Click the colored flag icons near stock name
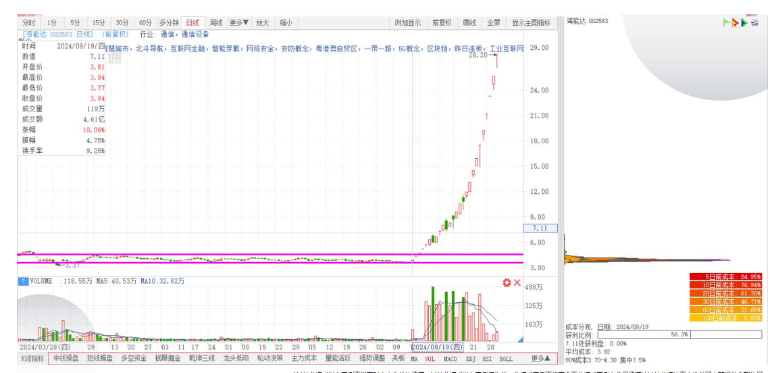Image resolution: width=772 pixels, height=373 pixels. tap(736, 23)
